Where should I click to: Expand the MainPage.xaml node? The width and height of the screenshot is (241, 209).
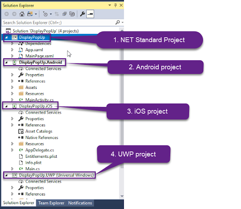coord(12,56)
